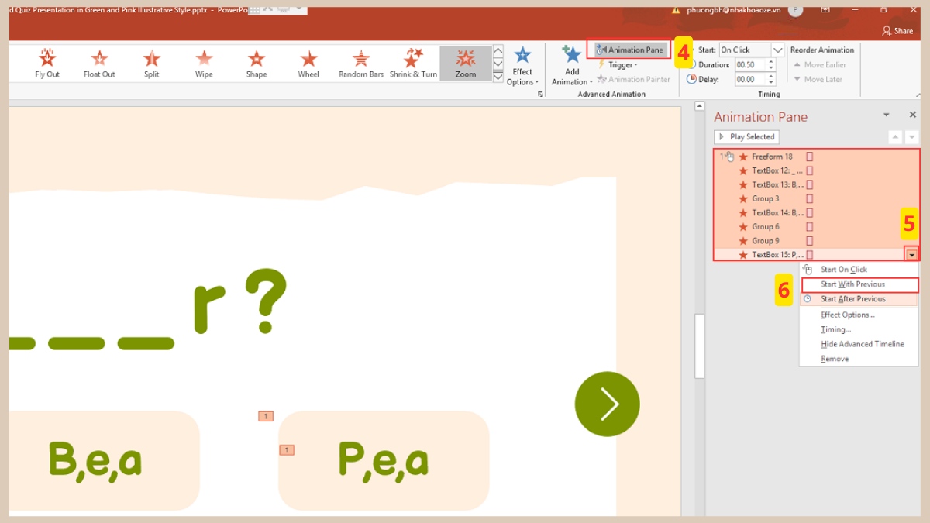Viewport: 930px width, 523px height.
Task: Click the Share button
Action: coord(897,31)
